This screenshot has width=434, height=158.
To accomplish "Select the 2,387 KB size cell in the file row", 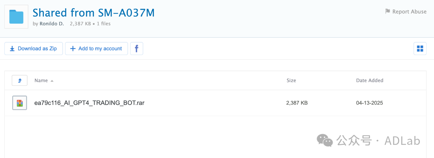I will 297,103.
